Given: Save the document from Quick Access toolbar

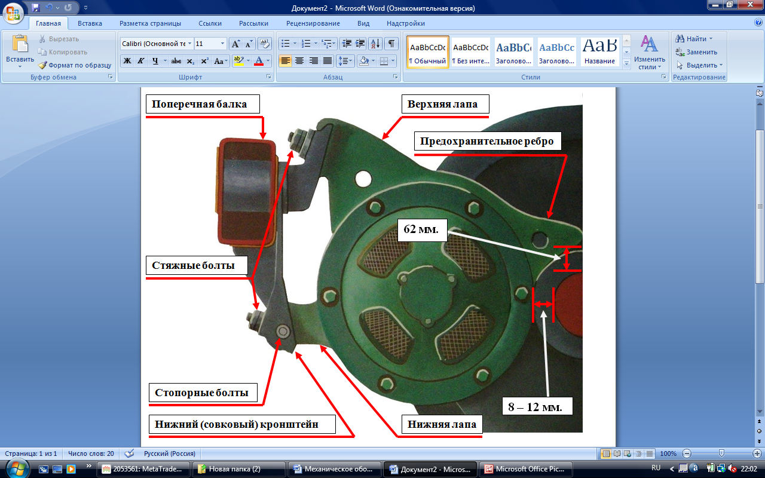Looking at the screenshot, I should pos(35,8).
